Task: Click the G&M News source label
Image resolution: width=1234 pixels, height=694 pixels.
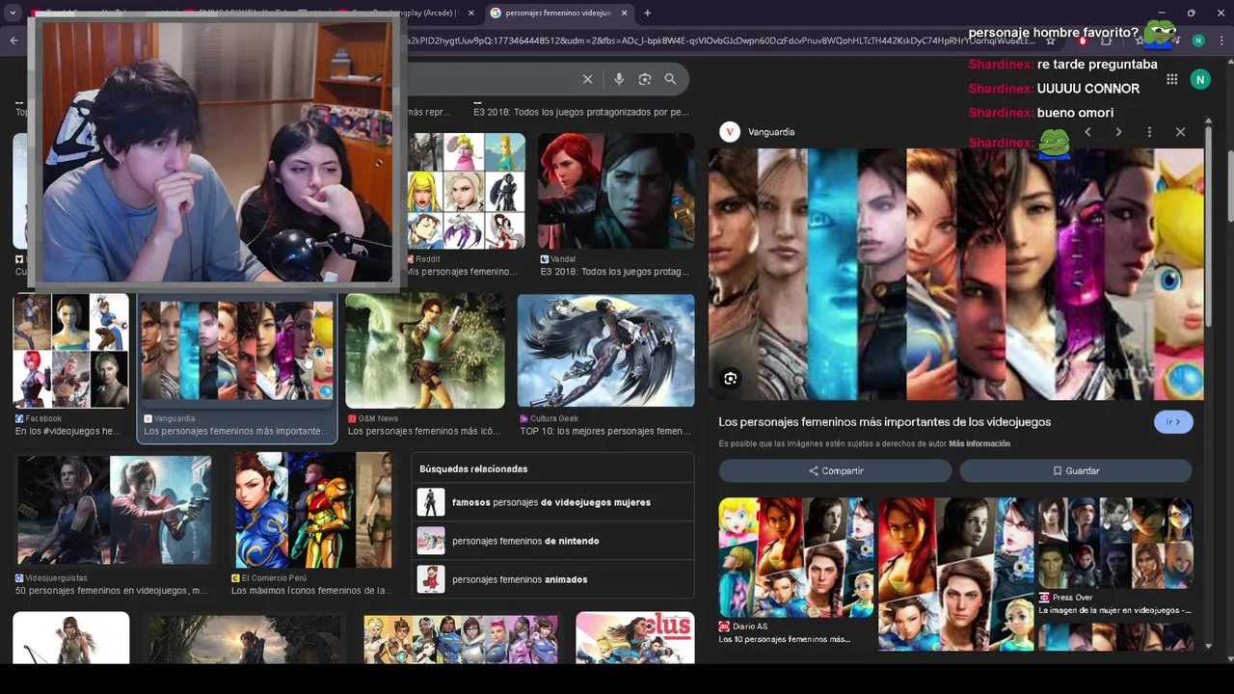Action: (378, 418)
